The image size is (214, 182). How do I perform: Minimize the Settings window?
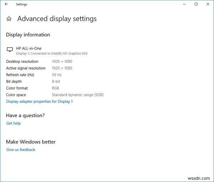(x=184, y=4)
